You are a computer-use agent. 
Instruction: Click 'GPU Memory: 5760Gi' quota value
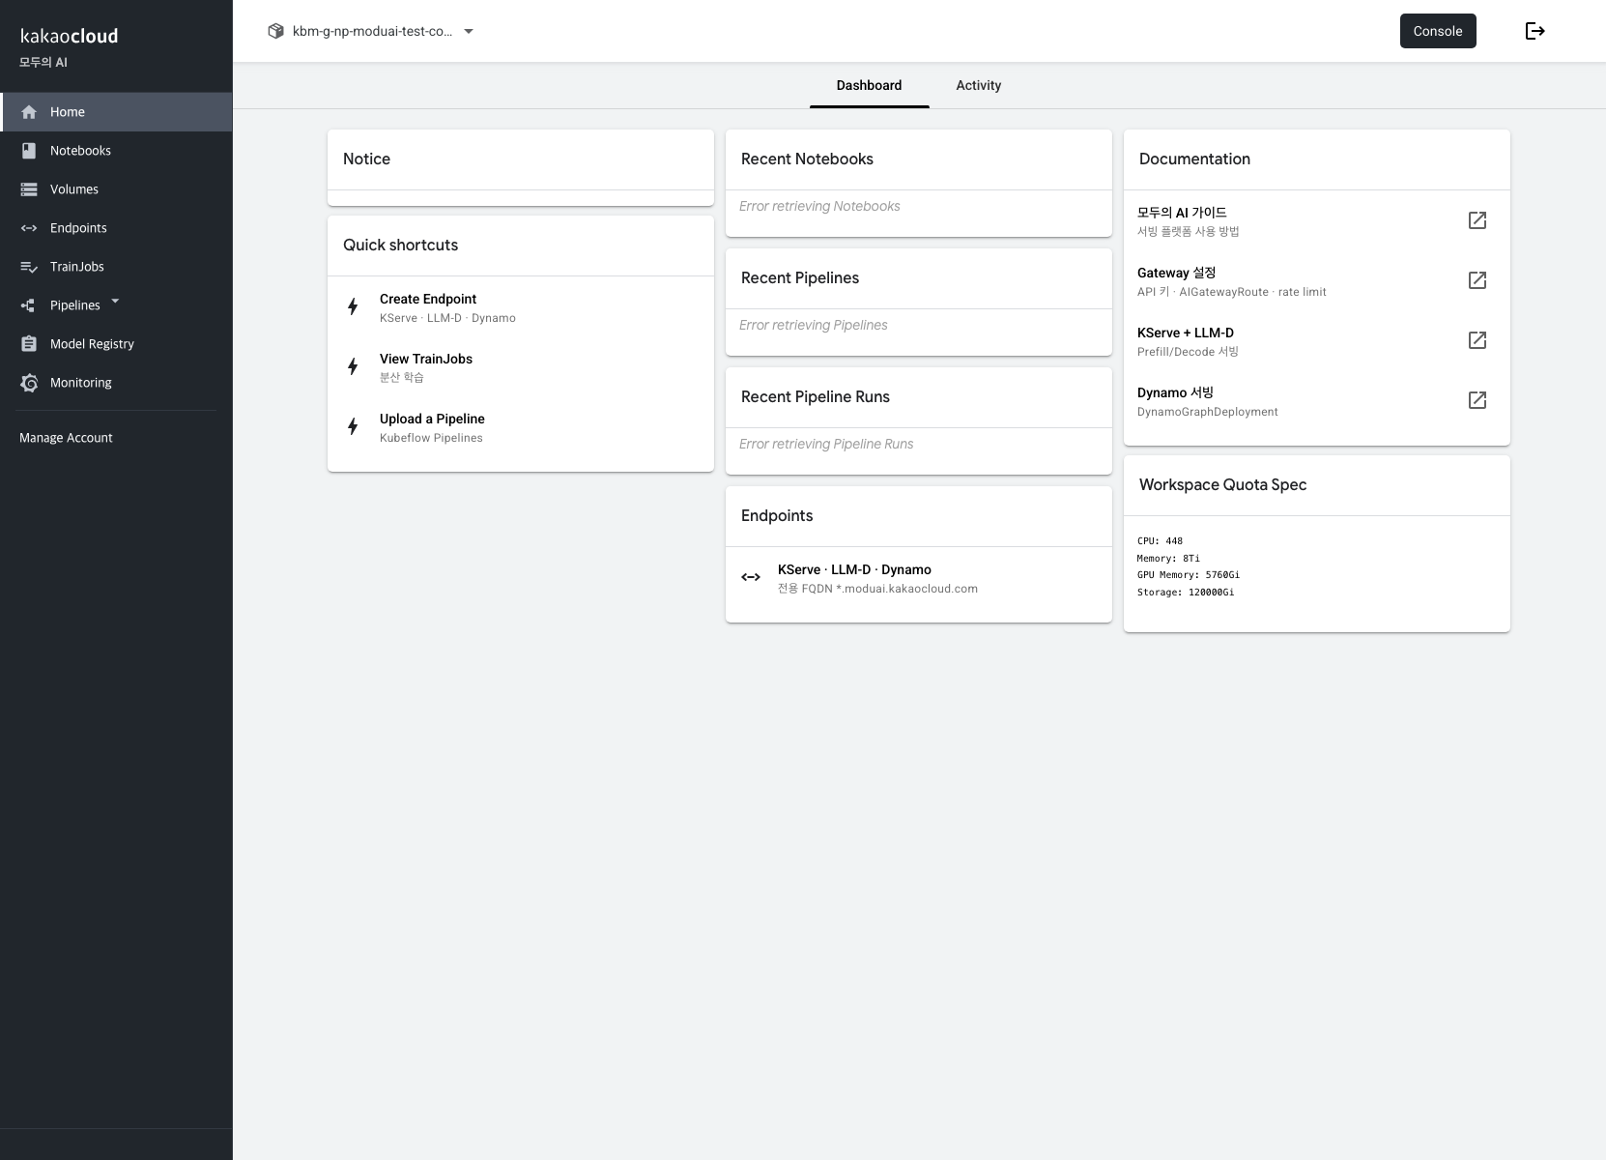(1189, 575)
